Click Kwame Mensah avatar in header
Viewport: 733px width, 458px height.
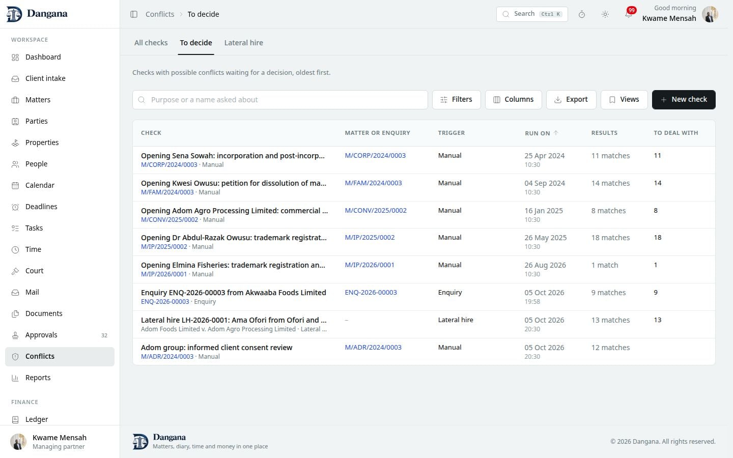[x=710, y=14]
